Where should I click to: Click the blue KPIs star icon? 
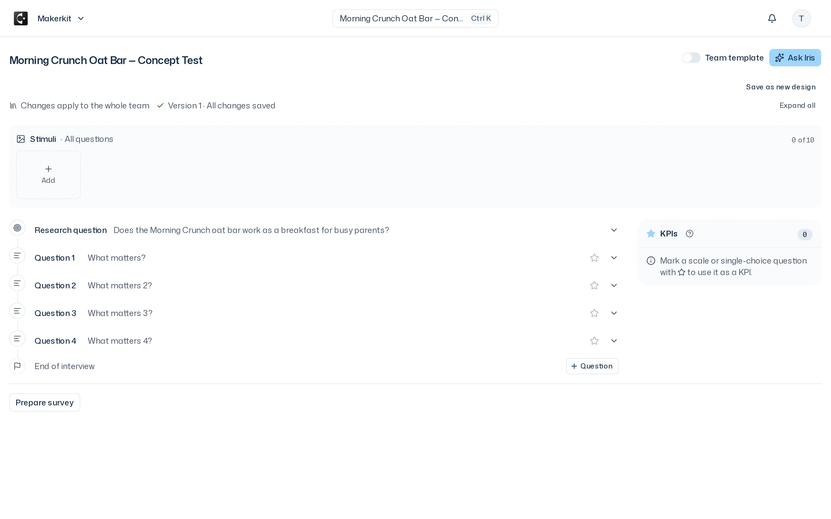tap(651, 234)
